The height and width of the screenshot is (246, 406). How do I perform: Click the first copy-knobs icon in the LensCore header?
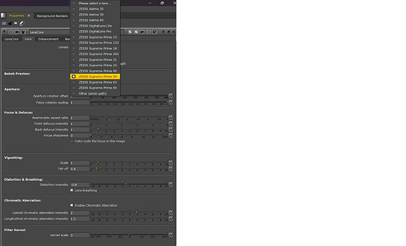point(130,32)
